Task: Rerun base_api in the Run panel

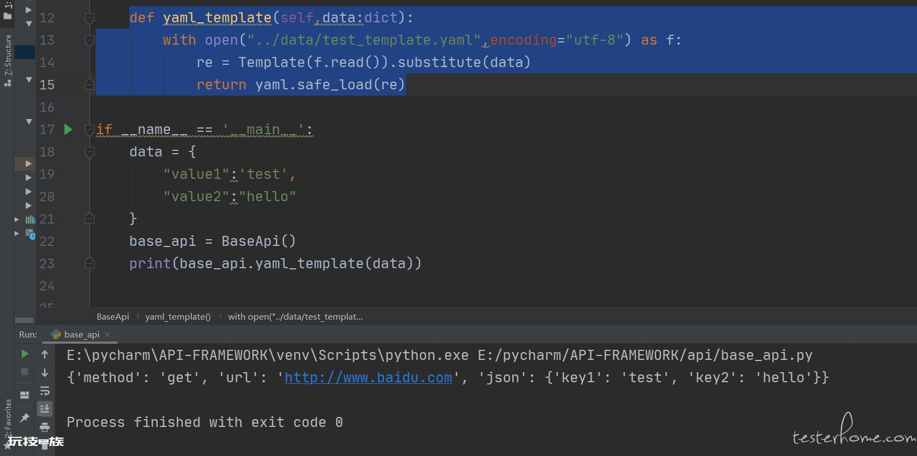Action: coord(25,354)
